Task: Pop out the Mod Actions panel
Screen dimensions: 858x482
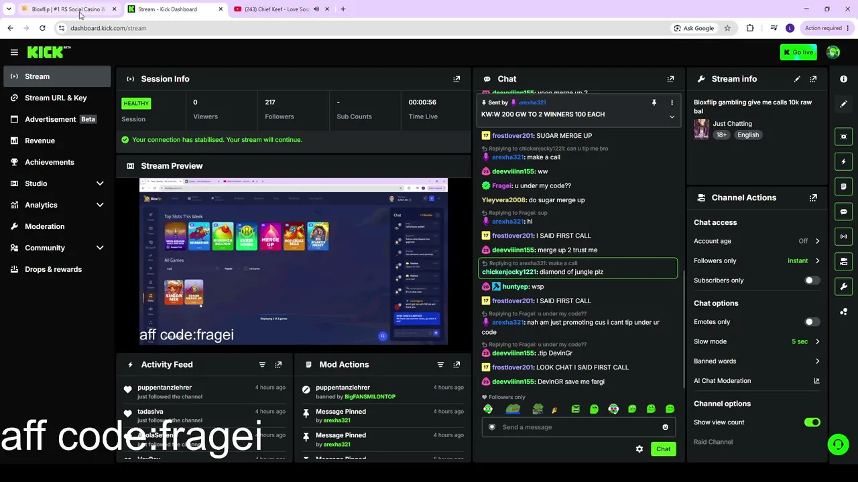Action: [x=456, y=365]
